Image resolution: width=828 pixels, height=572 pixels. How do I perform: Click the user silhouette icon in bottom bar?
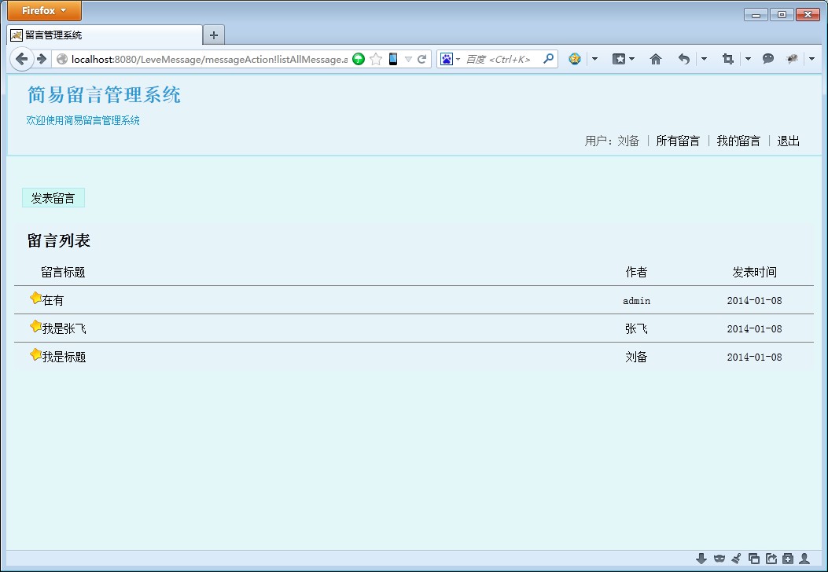click(x=804, y=559)
